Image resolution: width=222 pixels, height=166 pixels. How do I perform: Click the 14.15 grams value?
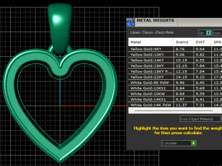(181, 77)
